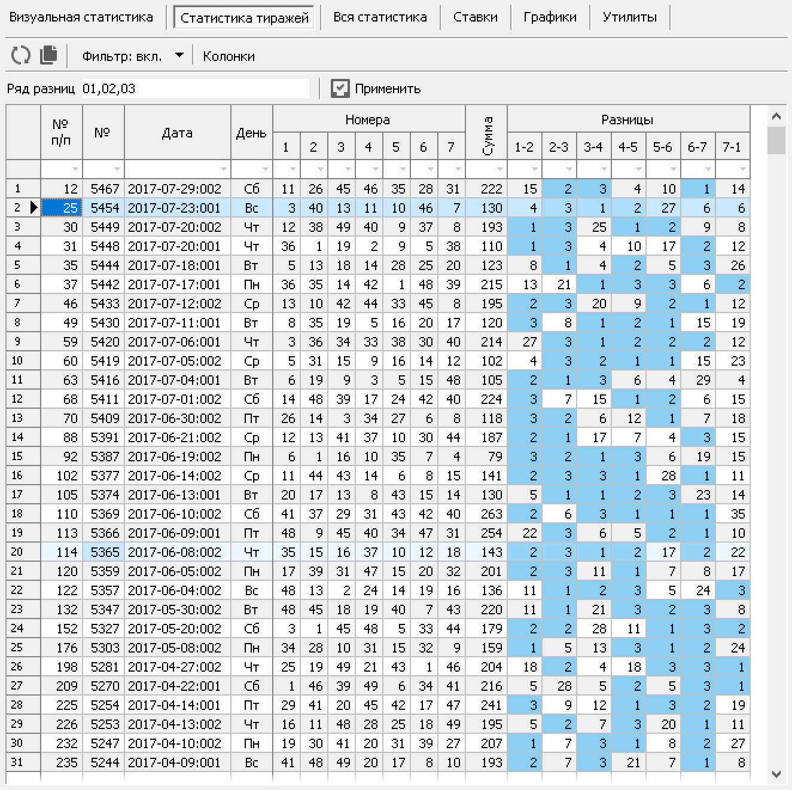
Task: Switch to the Визуальная статистика tab
Action: pos(81,17)
